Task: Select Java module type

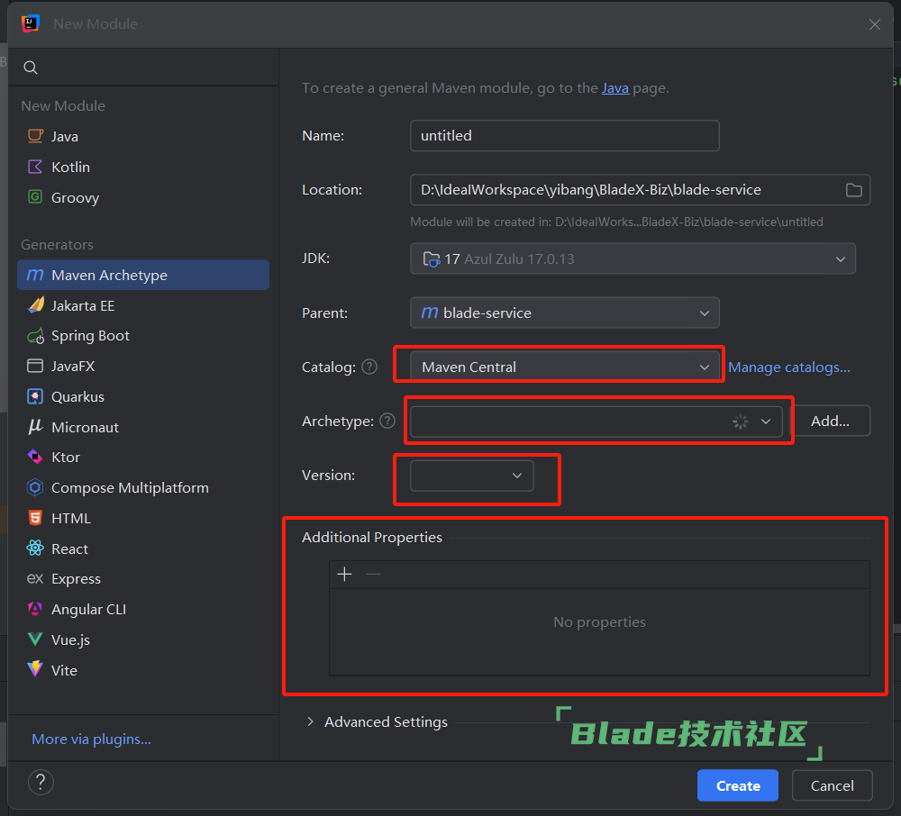Action: (143, 136)
